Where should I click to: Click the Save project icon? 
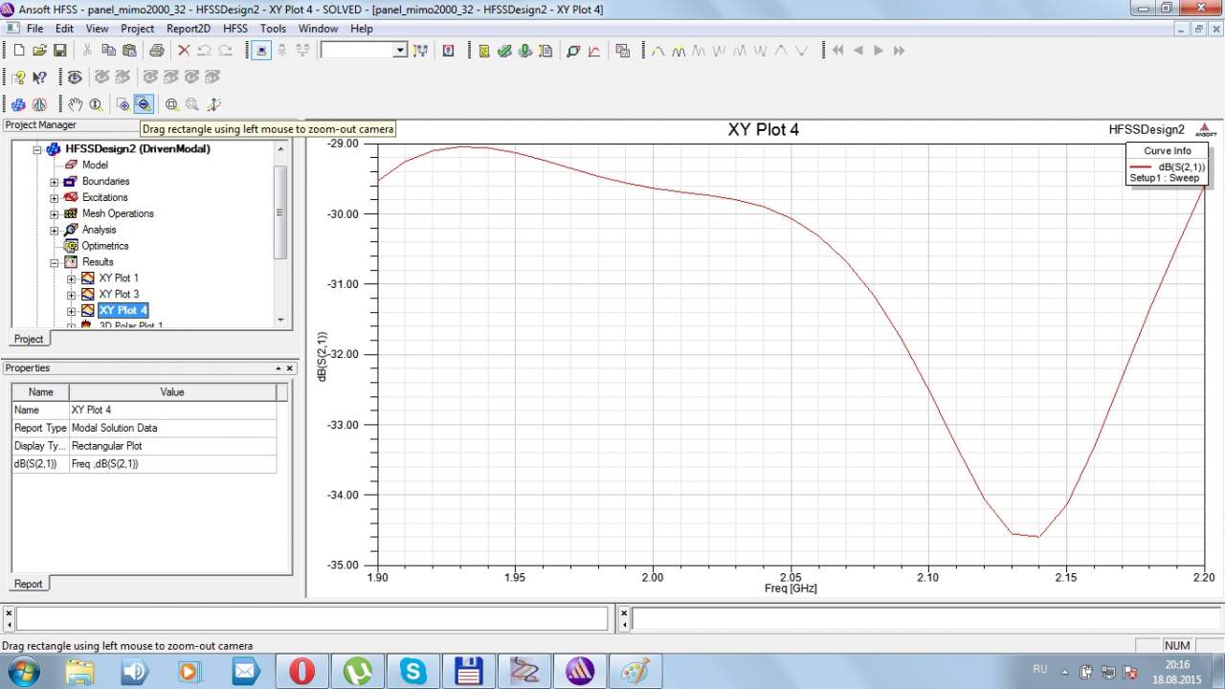(59, 51)
